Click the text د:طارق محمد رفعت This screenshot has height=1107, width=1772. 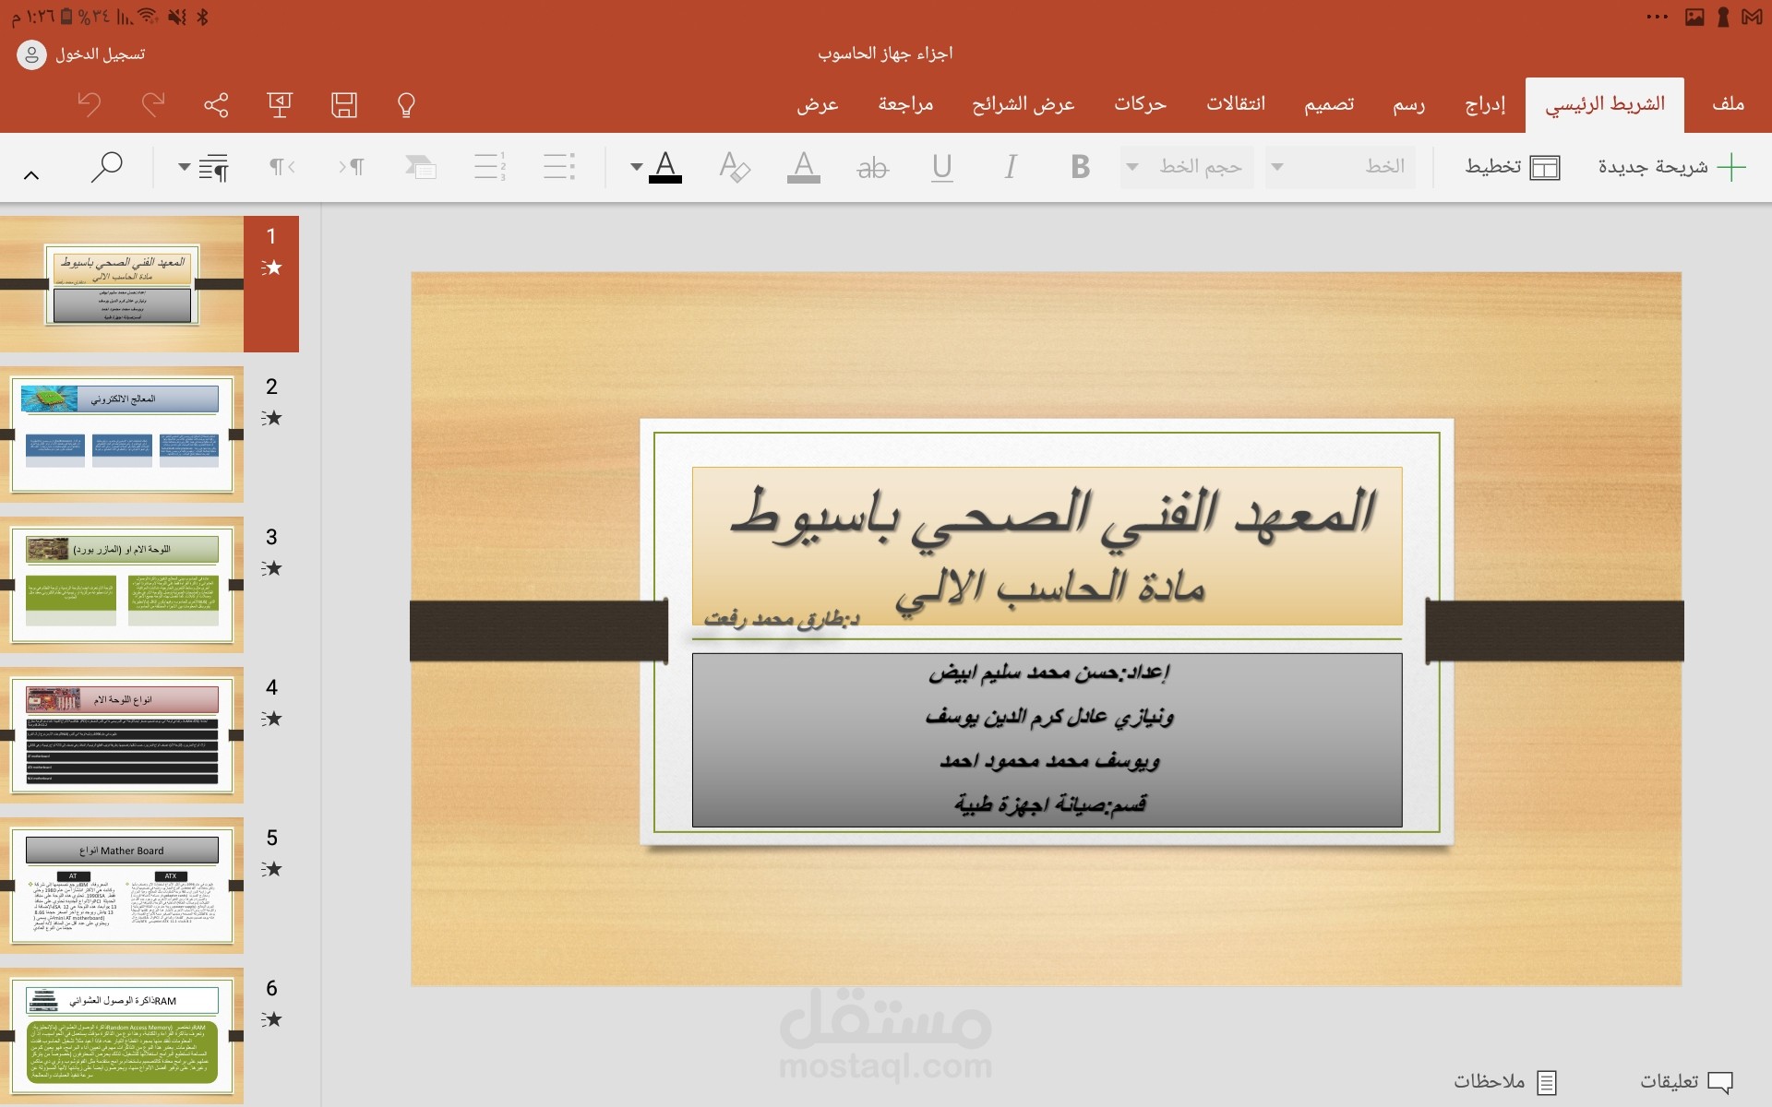coord(782,618)
